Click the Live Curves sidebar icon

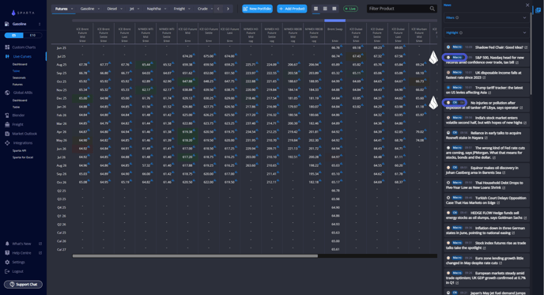(7, 56)
